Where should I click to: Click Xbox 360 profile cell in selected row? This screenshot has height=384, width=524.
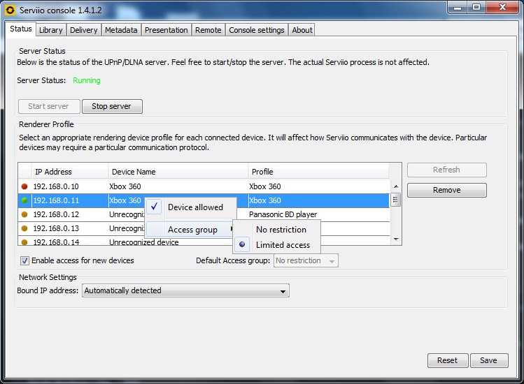pos(319,200)
